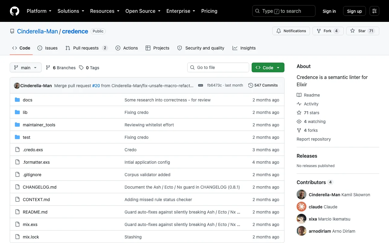
Task: Click the CONTEXT.md file icon
Action: coord(17,200)
